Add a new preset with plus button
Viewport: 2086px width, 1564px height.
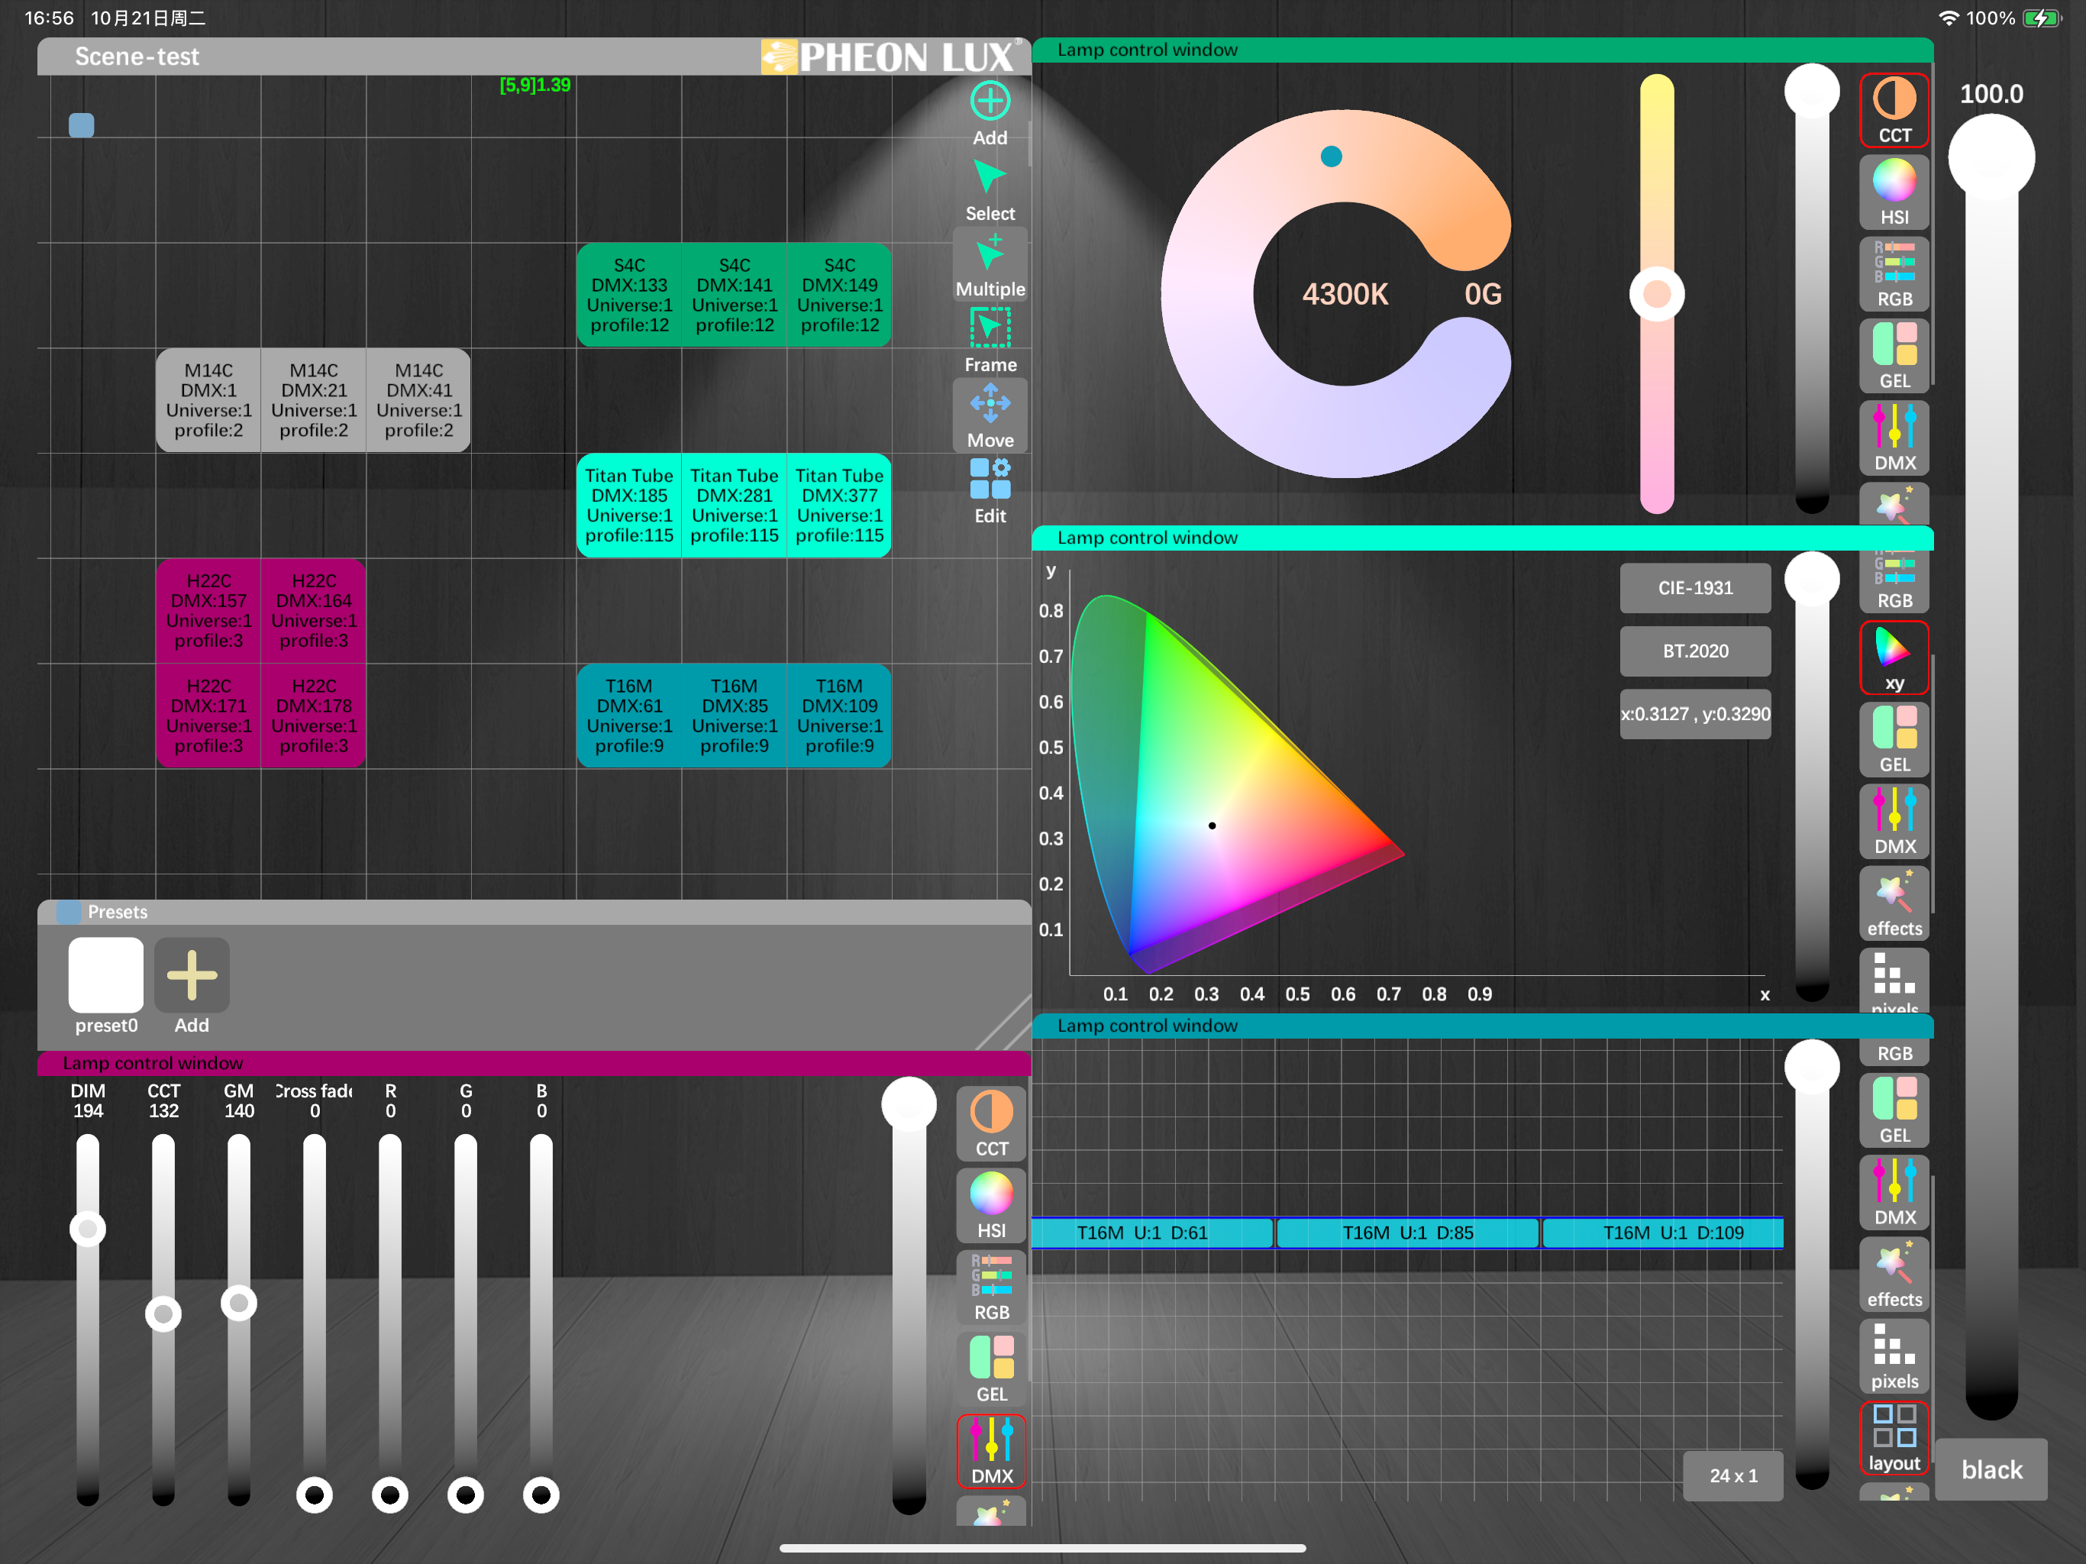click(x=192, y=975)
